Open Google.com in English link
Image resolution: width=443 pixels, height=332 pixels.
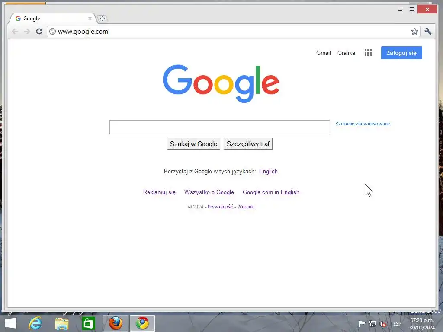click(271, 192)
